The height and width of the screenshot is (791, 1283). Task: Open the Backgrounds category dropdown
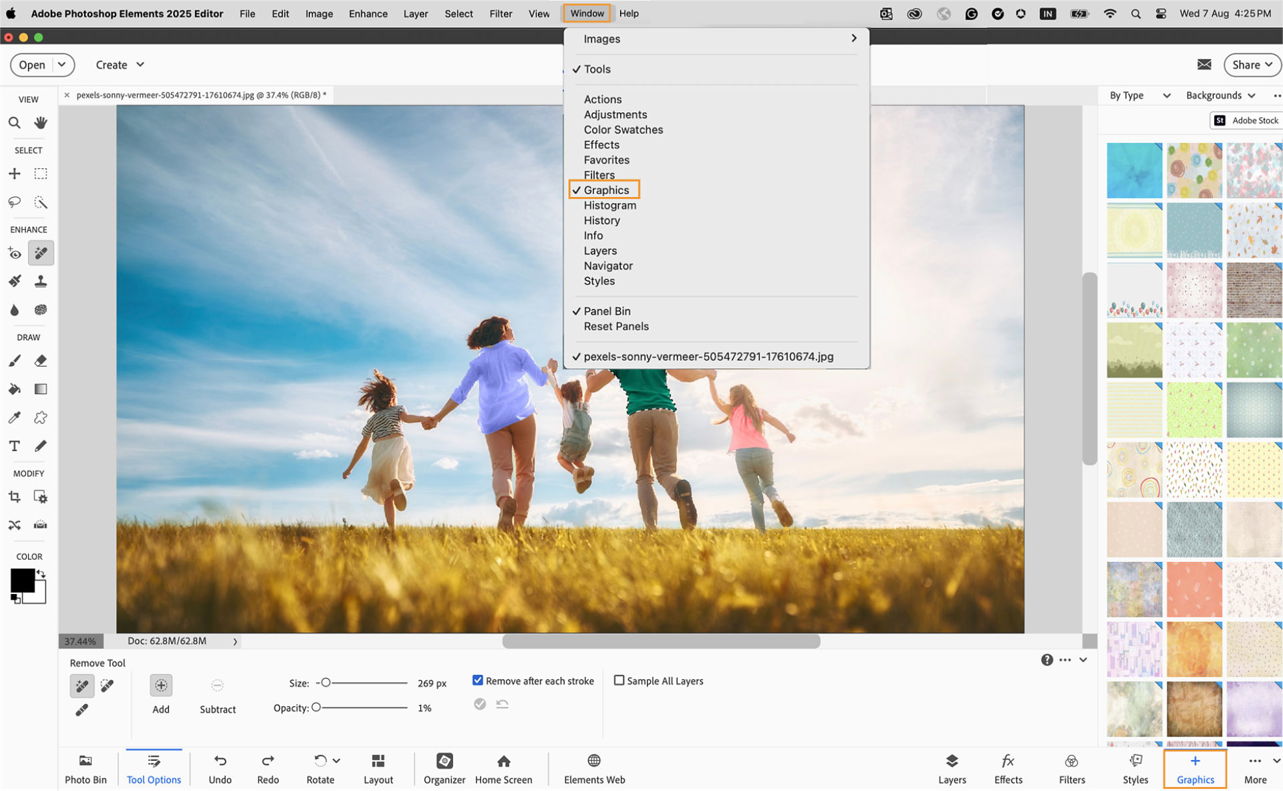[x=1221, y=95]
